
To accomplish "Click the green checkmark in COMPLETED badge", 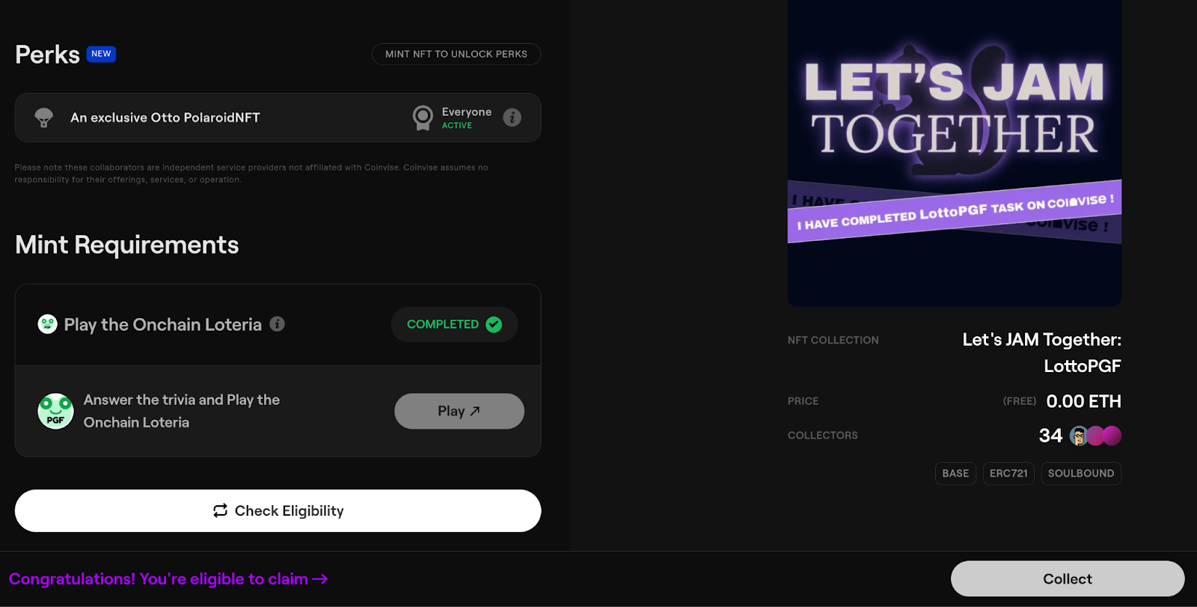I will pyautogui.click(x=494, y=324).
